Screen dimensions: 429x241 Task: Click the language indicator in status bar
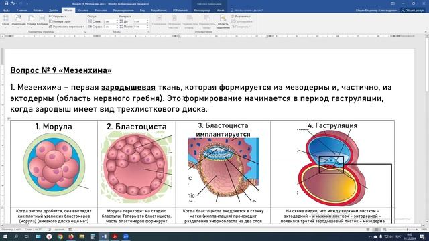click(x=60, y=230)
